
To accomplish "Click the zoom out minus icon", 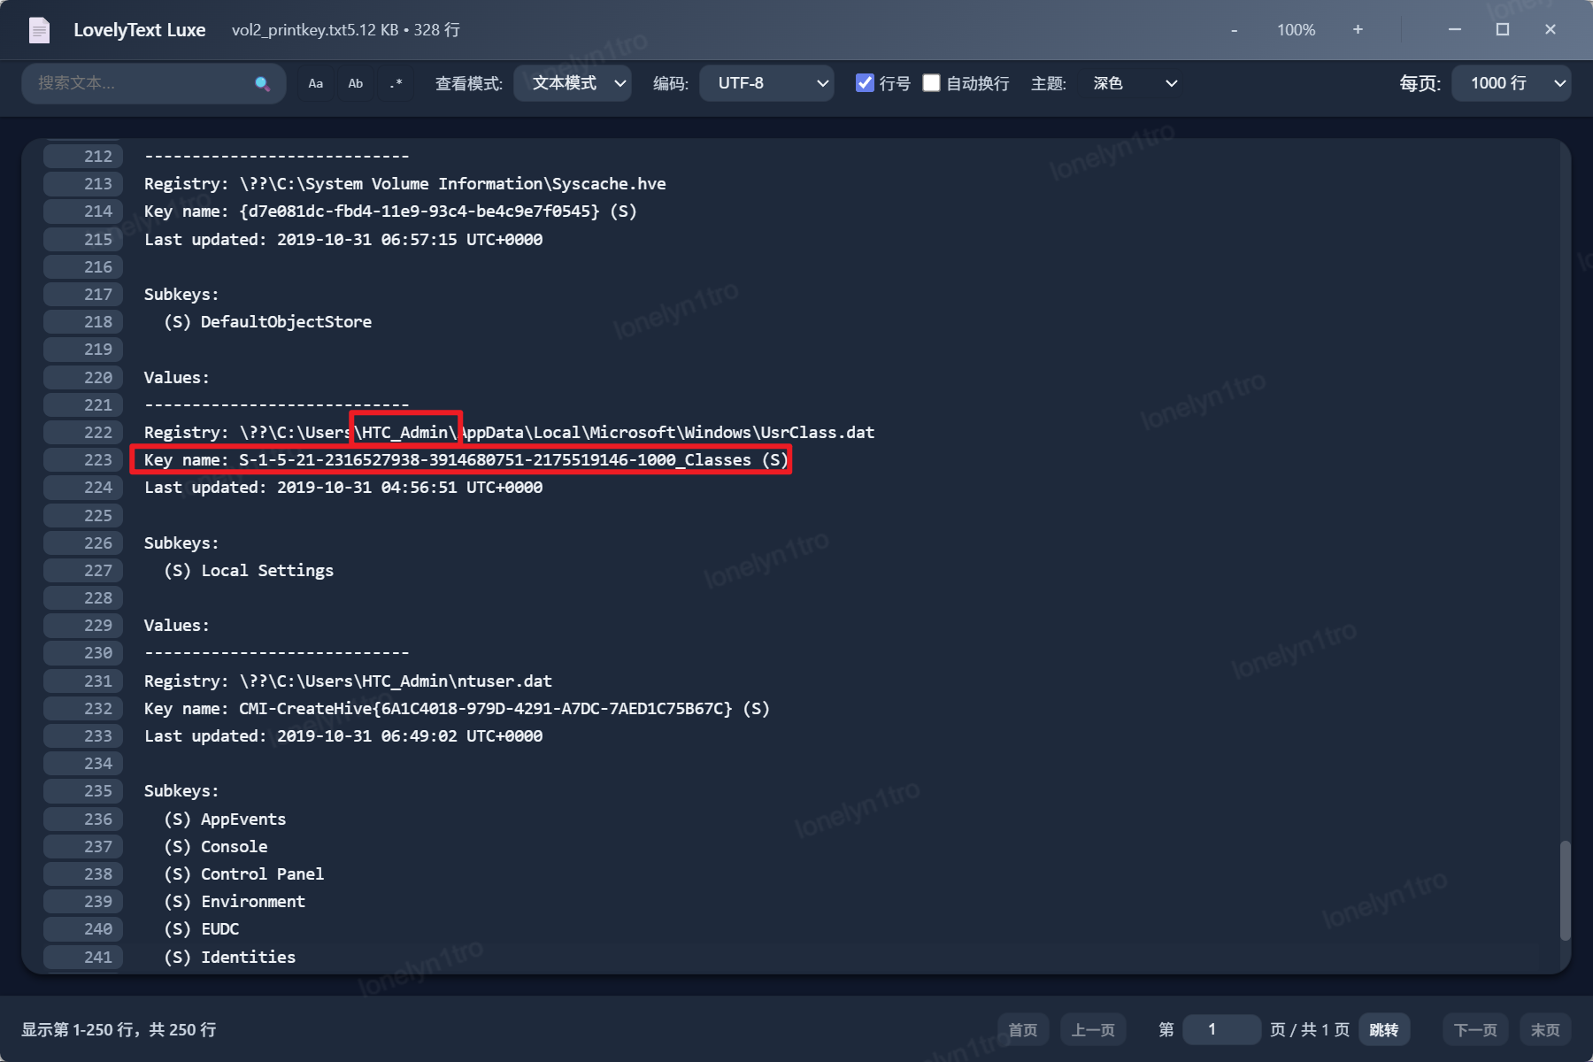I will [x=1235, y=30].
